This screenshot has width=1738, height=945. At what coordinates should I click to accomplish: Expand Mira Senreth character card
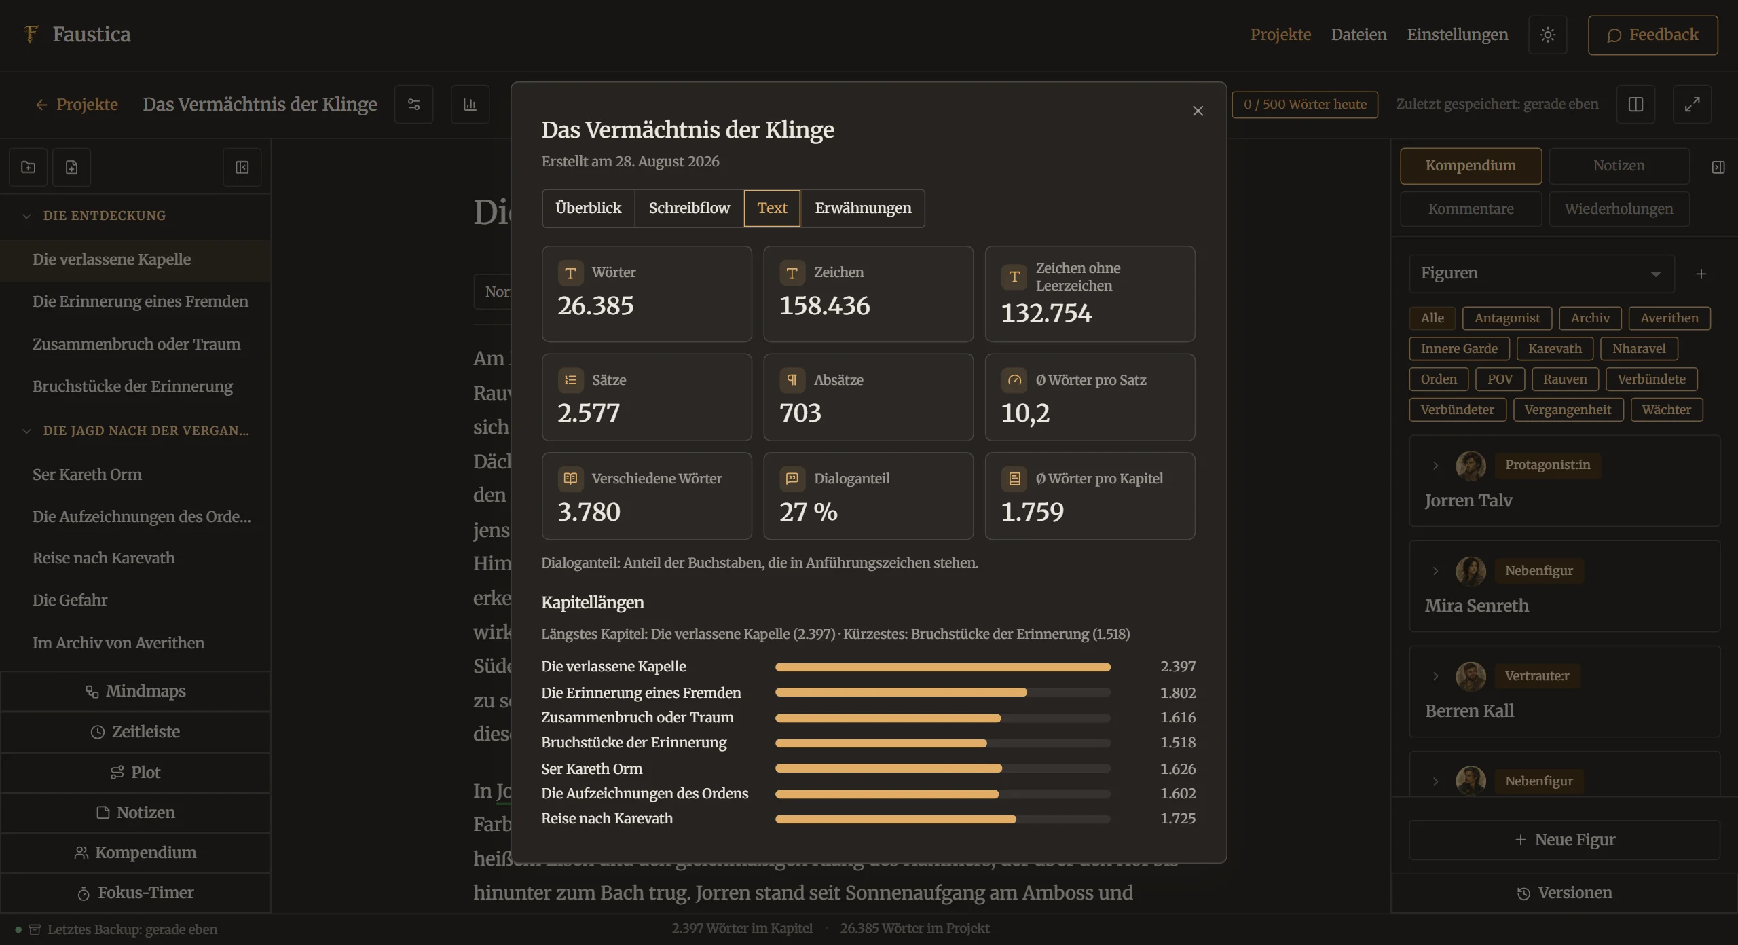tap(1435, 572)
